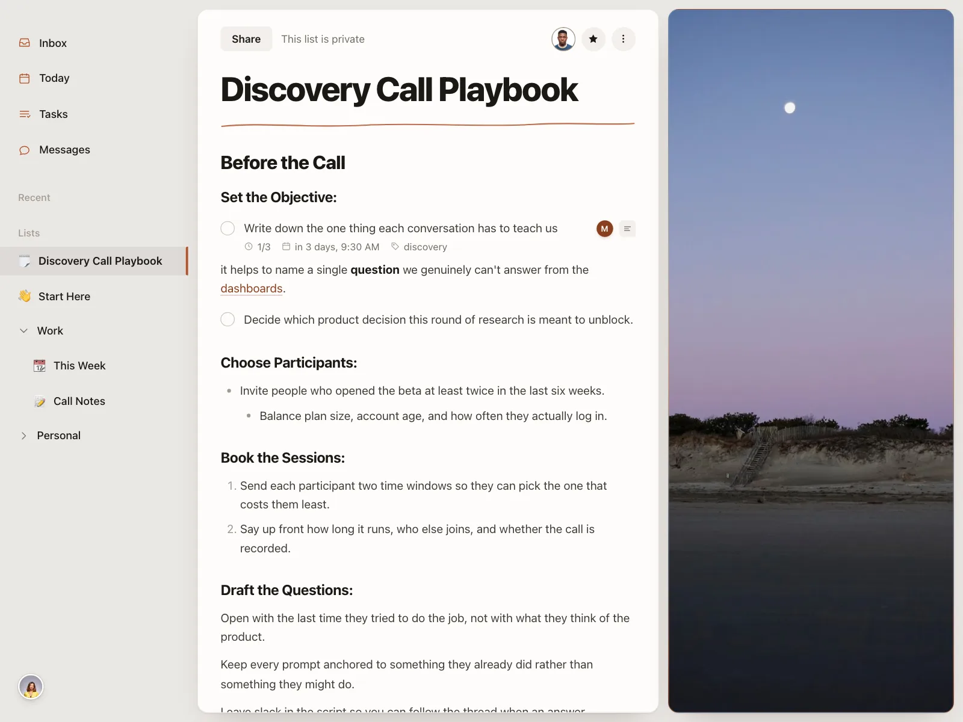Click the Tasks list icon
Image resolution: width=963 pixels, height=722 pixels.
click(25, 114)
